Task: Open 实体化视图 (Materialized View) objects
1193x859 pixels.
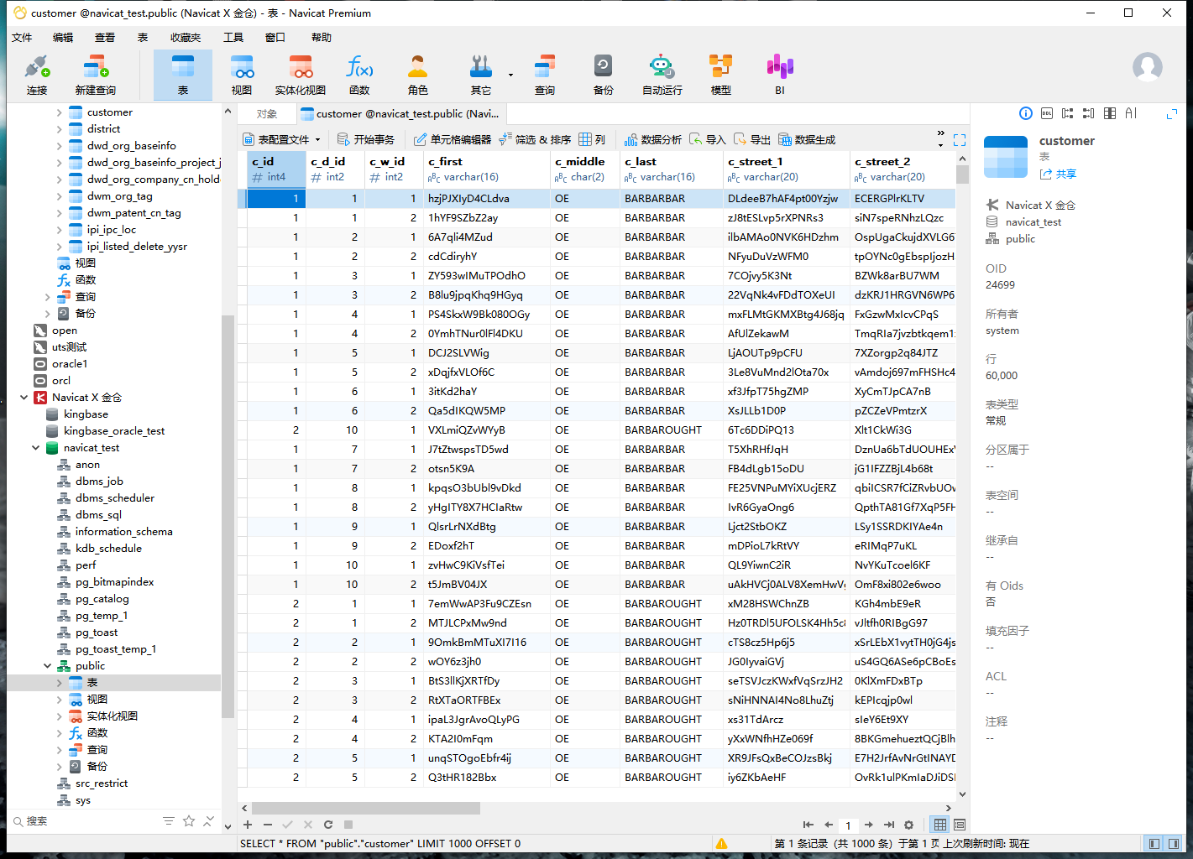Action: 301,75
